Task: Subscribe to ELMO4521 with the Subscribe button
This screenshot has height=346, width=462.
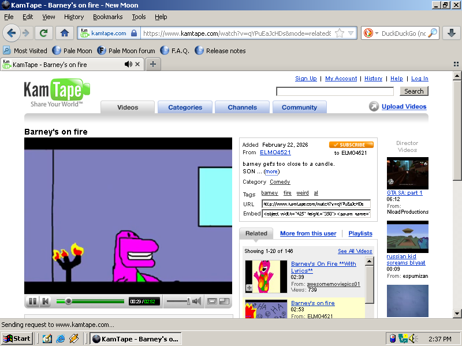Action: pyautogui.click(x=351, y=145)
